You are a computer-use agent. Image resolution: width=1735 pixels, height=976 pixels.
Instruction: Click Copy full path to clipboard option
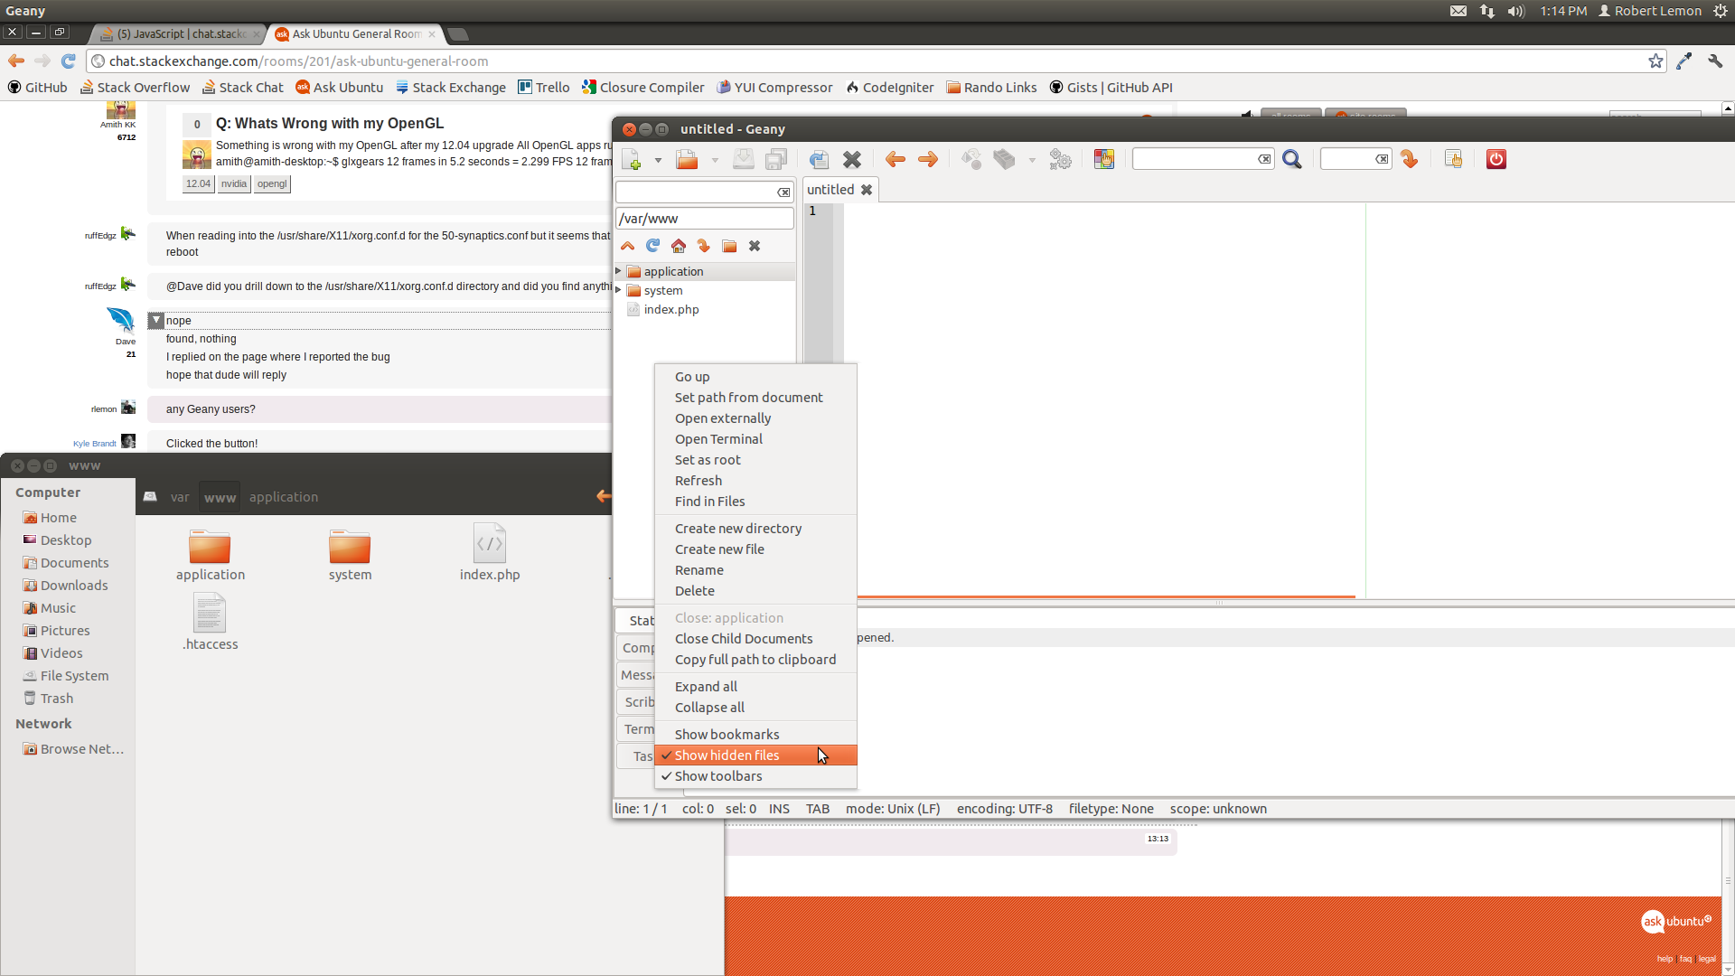click(755, 659)
